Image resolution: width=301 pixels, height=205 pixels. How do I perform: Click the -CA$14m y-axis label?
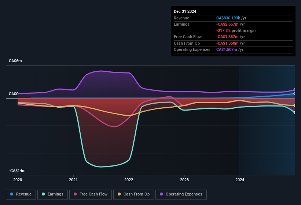17,171
